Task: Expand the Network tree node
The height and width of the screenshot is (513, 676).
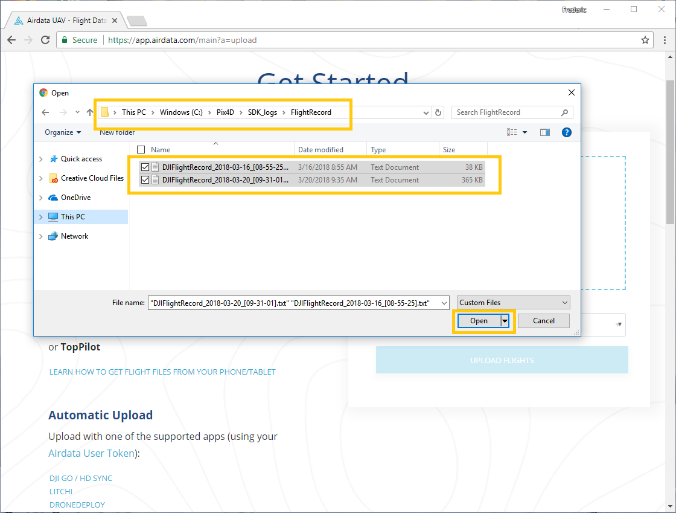Action: coord(41,236)
